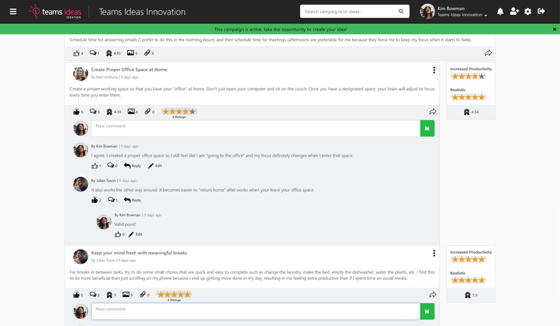This screenshot has height=326, width=560.
Task: Open settings gear in top bar
Action: [x=527, y=11]
